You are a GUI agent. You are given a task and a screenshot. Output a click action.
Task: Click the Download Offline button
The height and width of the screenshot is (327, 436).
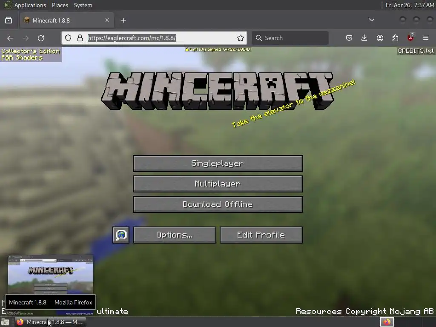pyautogui.click(x=218, y=204)
